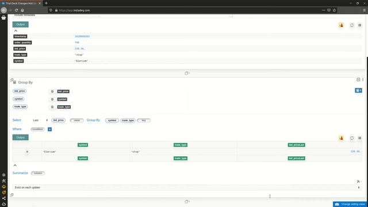Click the browser back button
The image size is (368, 207).
tap(3, 10)
